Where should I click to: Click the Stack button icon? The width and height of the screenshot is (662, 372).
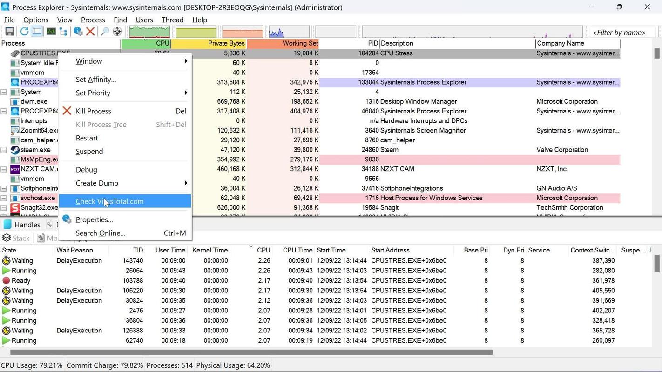pos(7,238)
